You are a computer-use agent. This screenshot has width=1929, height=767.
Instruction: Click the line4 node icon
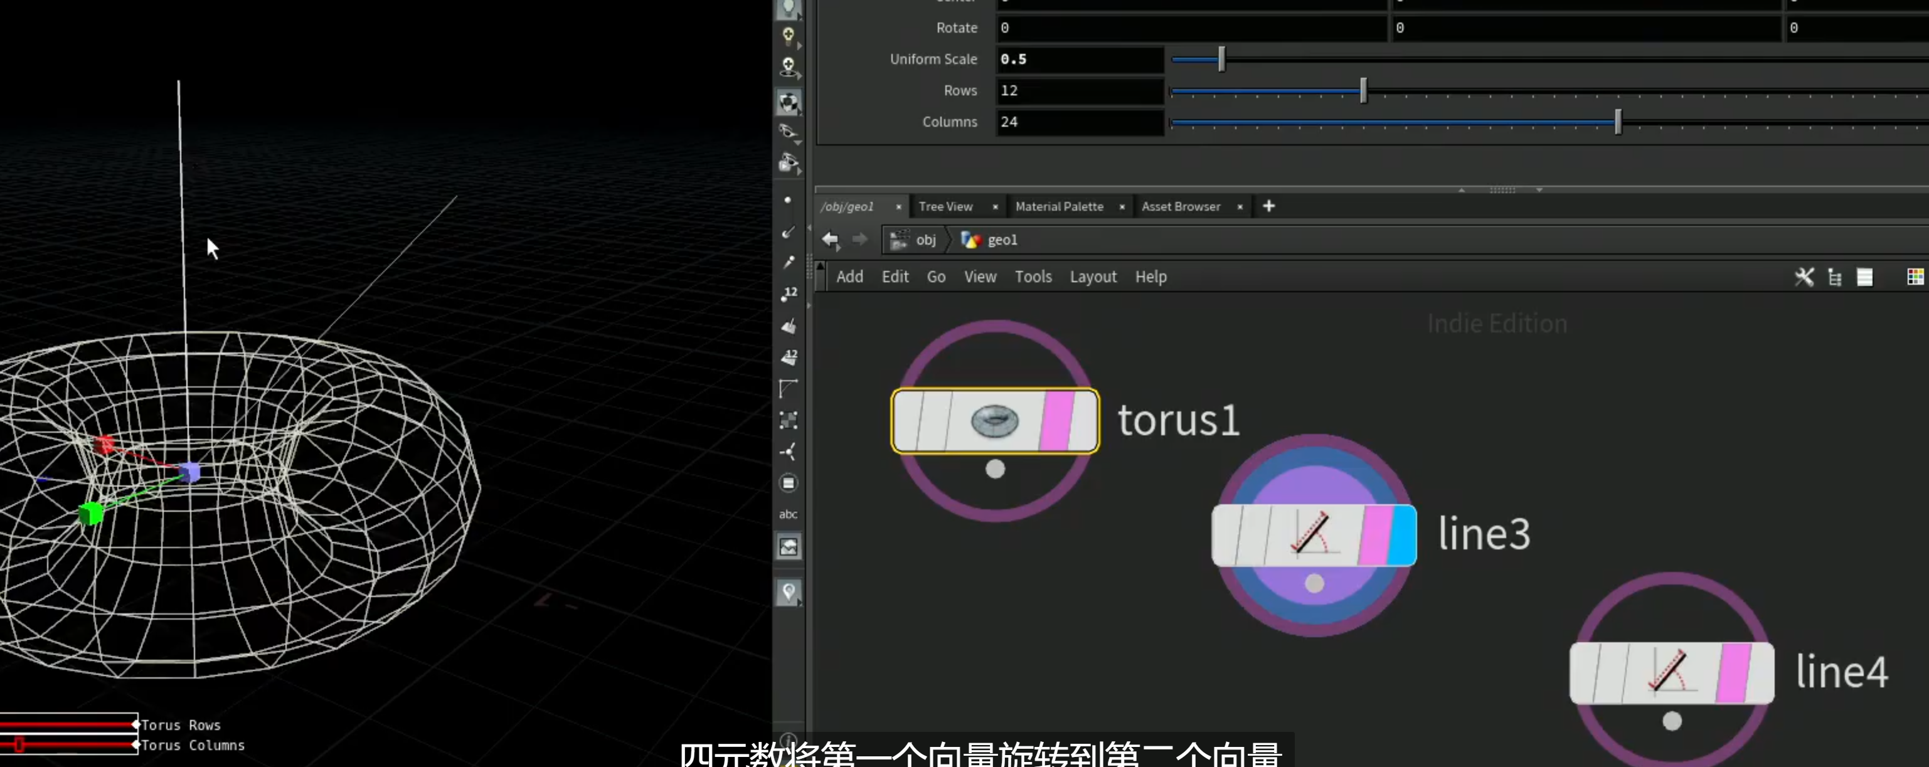(1667, 671)
